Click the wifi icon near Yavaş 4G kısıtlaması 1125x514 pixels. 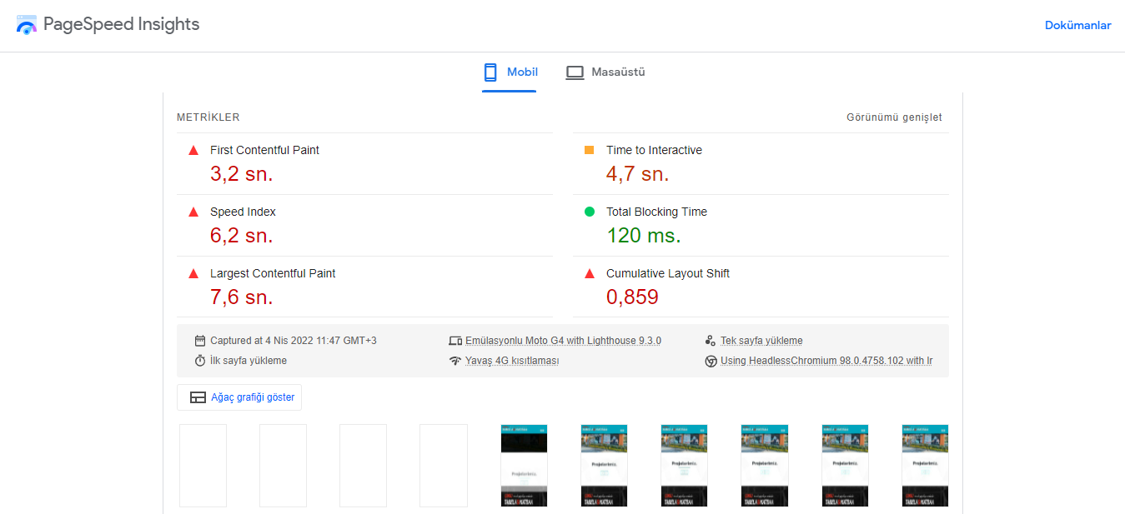click(x=455, y=361)
